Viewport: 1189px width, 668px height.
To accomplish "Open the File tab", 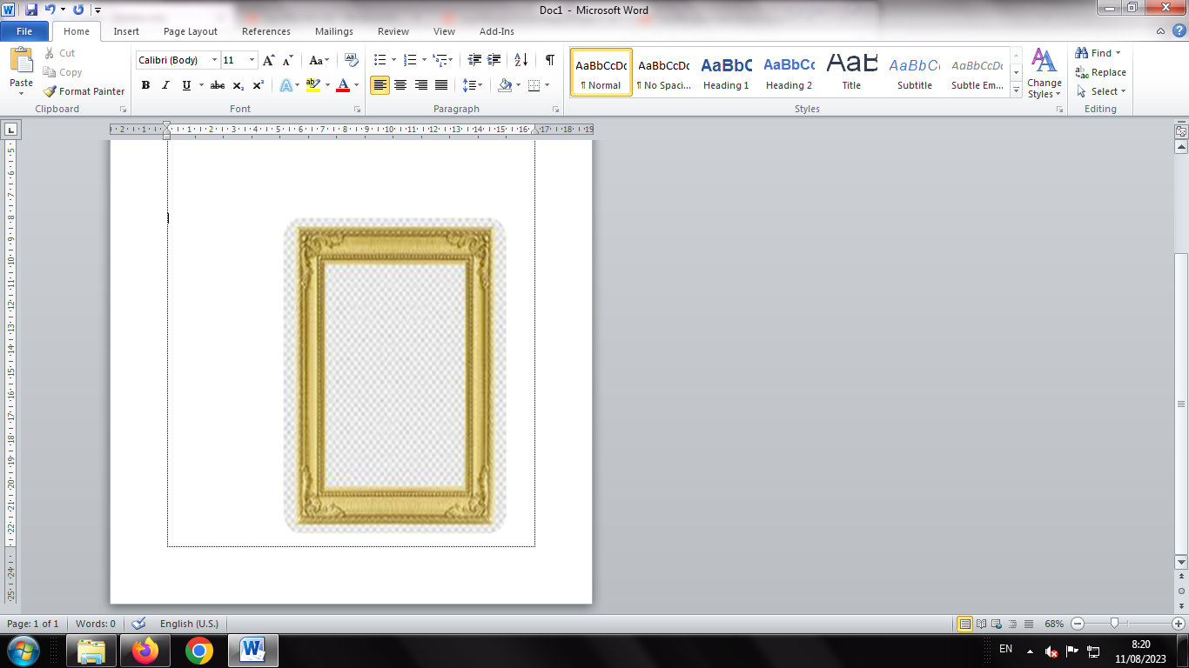I will (x=24, y=31).
